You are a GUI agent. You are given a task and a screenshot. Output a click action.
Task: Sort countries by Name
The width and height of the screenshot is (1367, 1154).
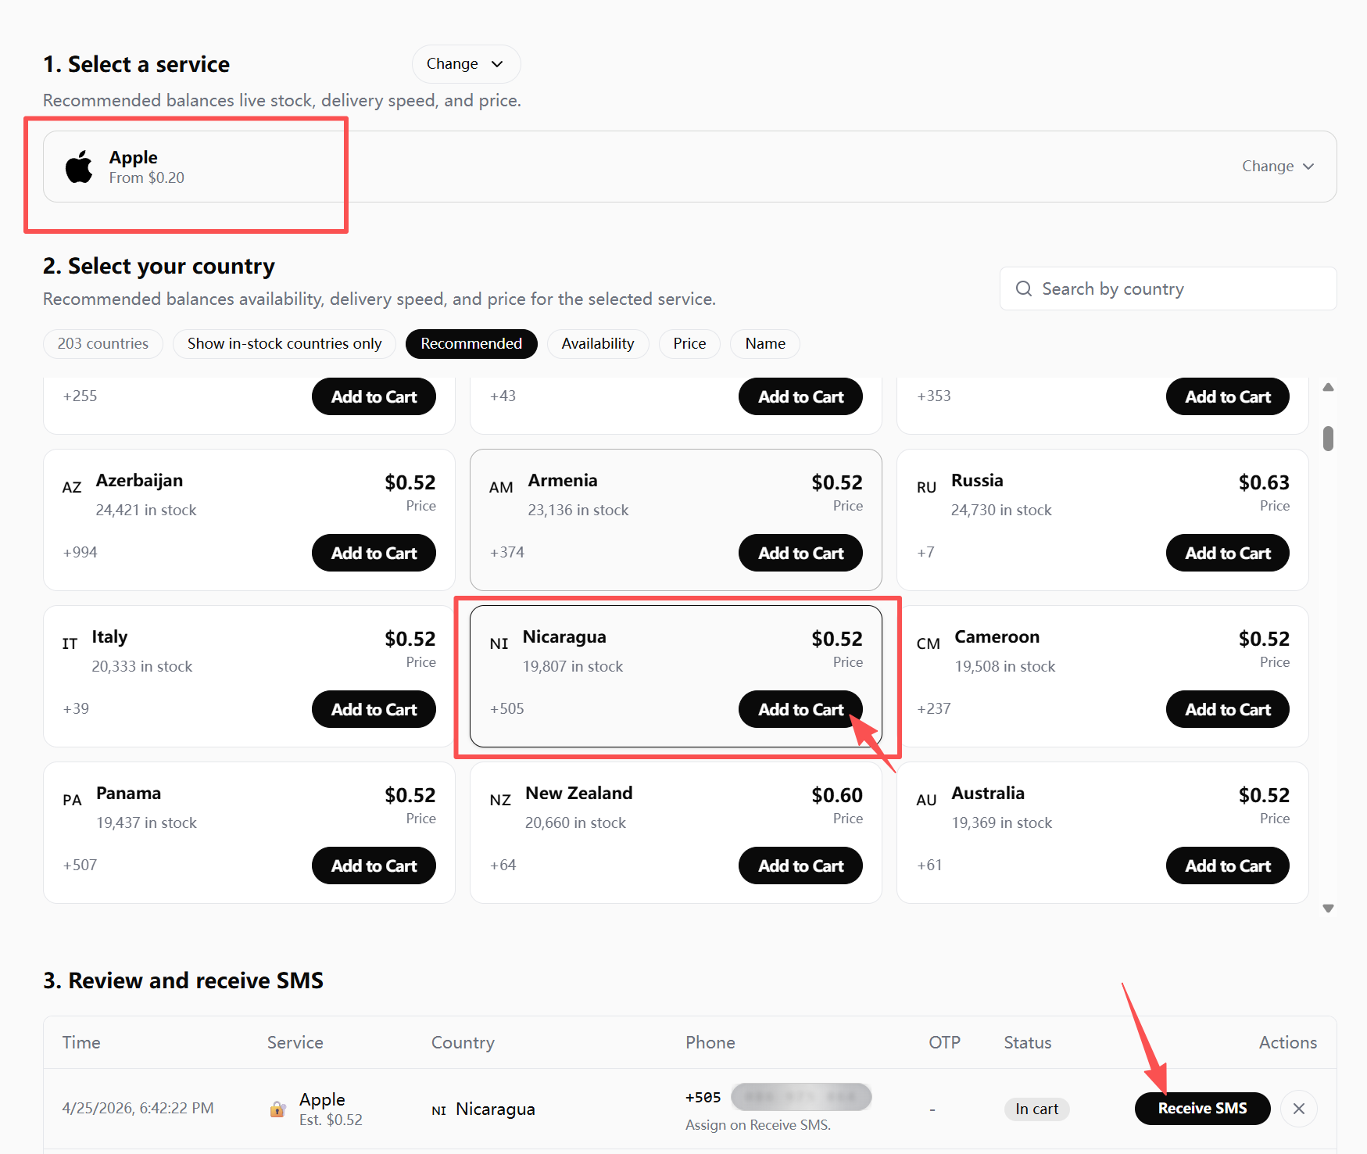tap(764, 344)
